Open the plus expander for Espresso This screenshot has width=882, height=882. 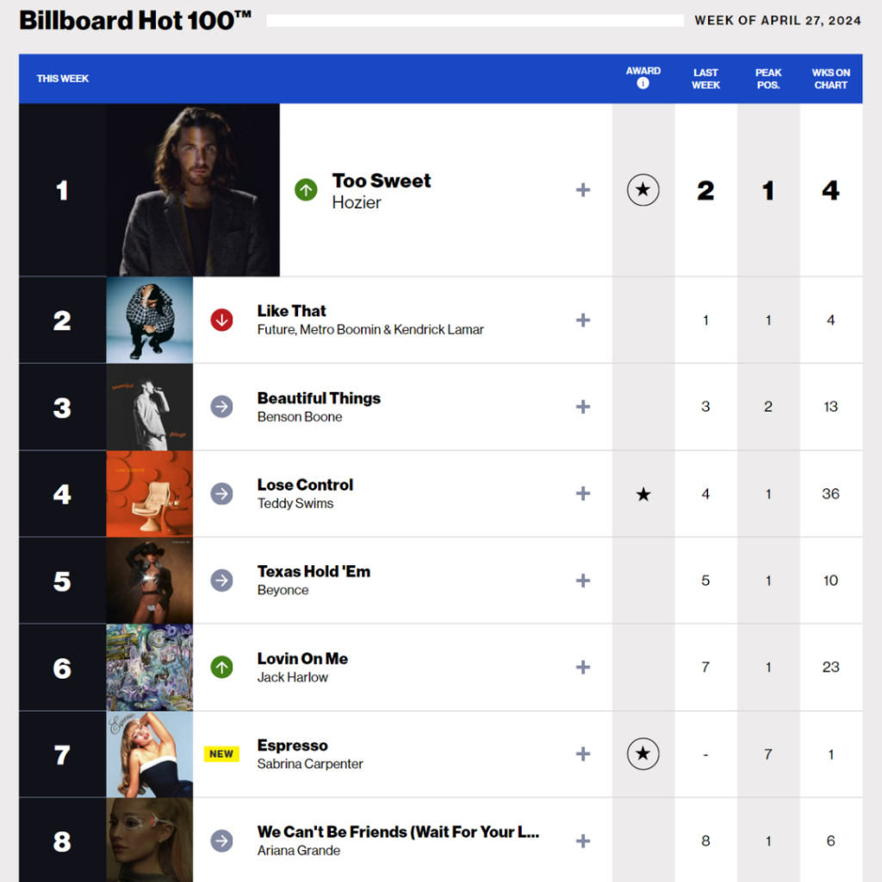pos(583,754)
